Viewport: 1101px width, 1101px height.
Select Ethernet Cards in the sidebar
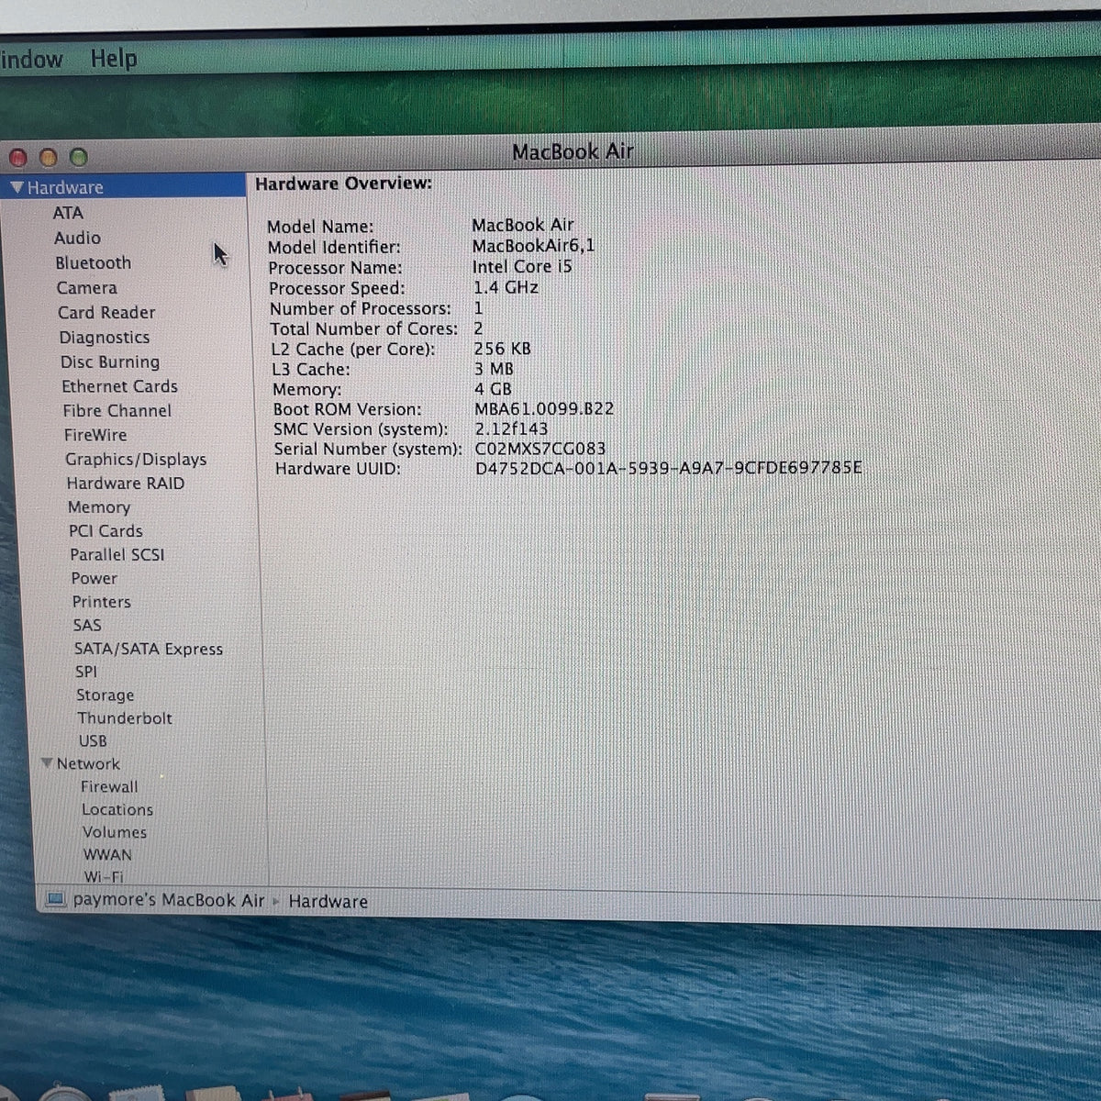click(119, 386)
